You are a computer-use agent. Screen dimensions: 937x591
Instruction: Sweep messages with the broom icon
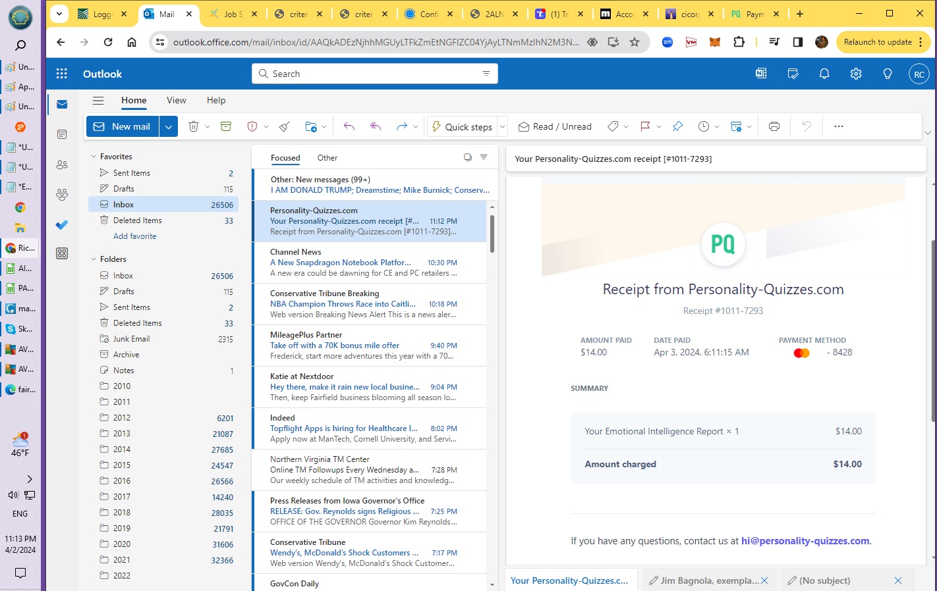pyautogui.click(x=284, y=126)
